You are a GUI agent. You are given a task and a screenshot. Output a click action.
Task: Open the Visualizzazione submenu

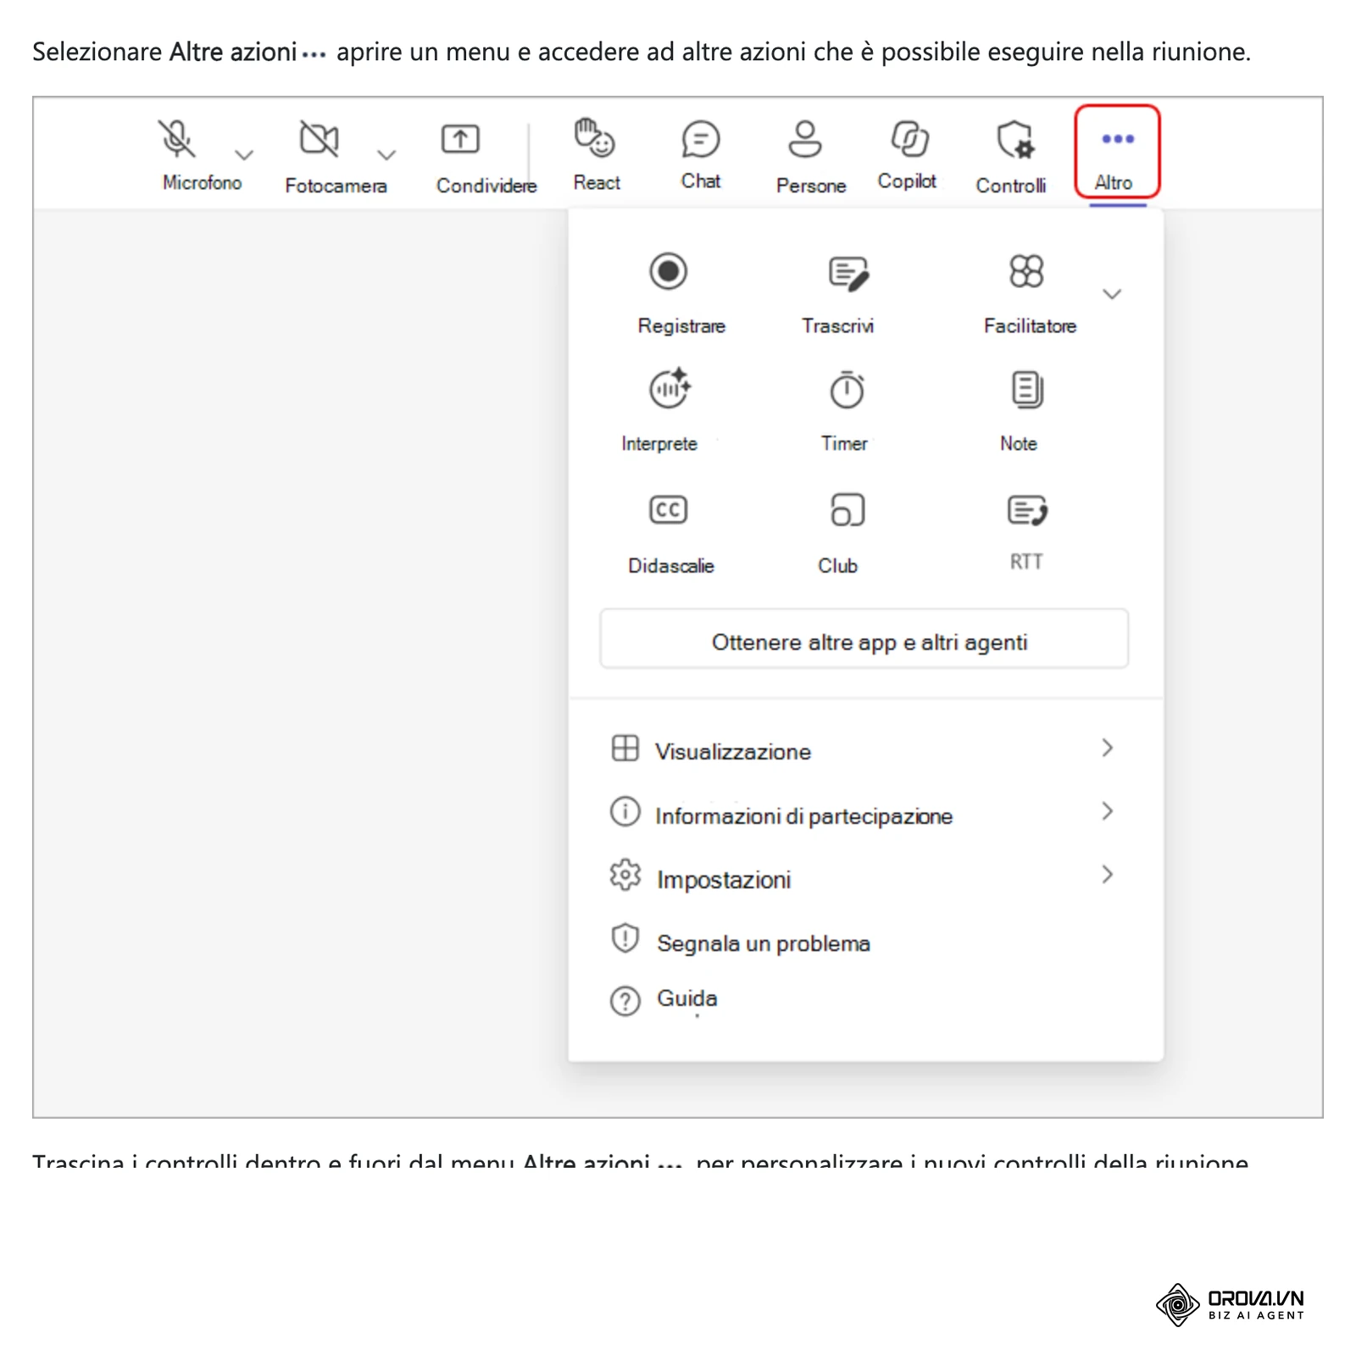point(864,750)
